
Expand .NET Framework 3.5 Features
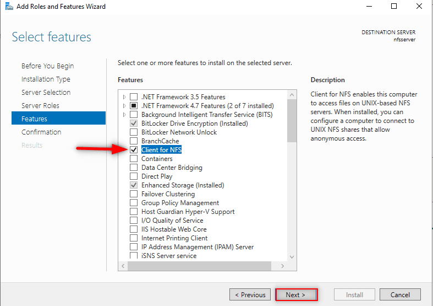coord(124,97)
